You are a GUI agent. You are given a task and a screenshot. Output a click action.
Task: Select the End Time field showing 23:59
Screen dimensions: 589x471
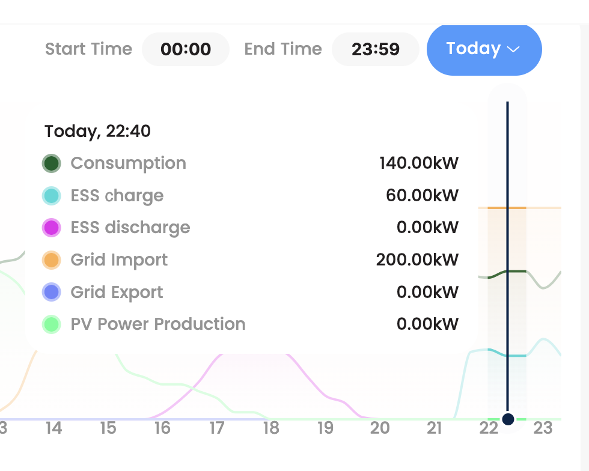375,49
